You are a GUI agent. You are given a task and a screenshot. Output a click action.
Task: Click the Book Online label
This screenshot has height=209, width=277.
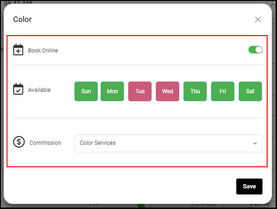pos(43,51)
